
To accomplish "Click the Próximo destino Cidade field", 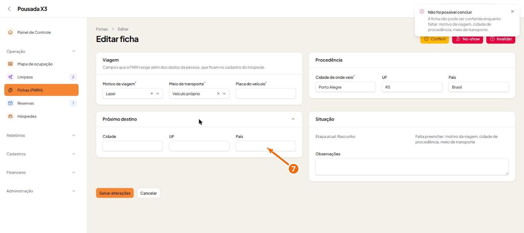I will (133, 146).
